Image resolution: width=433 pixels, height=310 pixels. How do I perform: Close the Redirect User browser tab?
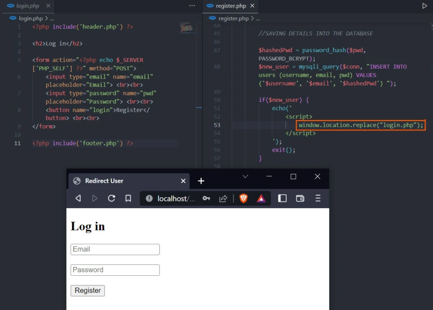click(183, 181)
